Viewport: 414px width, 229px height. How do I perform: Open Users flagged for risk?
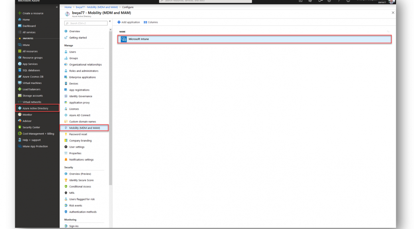click(x=82, y=199)
